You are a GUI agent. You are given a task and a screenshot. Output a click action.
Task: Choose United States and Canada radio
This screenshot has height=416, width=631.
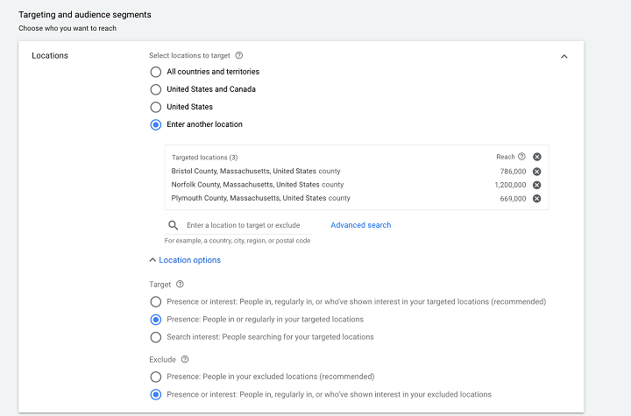[x=156, y=89]
